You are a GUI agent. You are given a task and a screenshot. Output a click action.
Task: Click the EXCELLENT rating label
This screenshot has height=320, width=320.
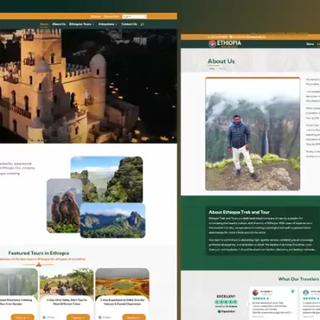226,296
